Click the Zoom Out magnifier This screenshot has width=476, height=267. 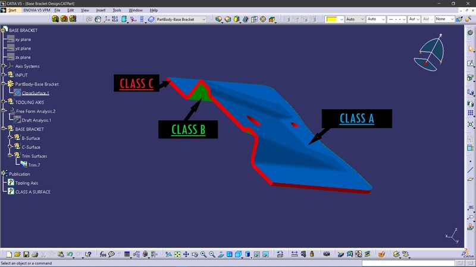212,255
